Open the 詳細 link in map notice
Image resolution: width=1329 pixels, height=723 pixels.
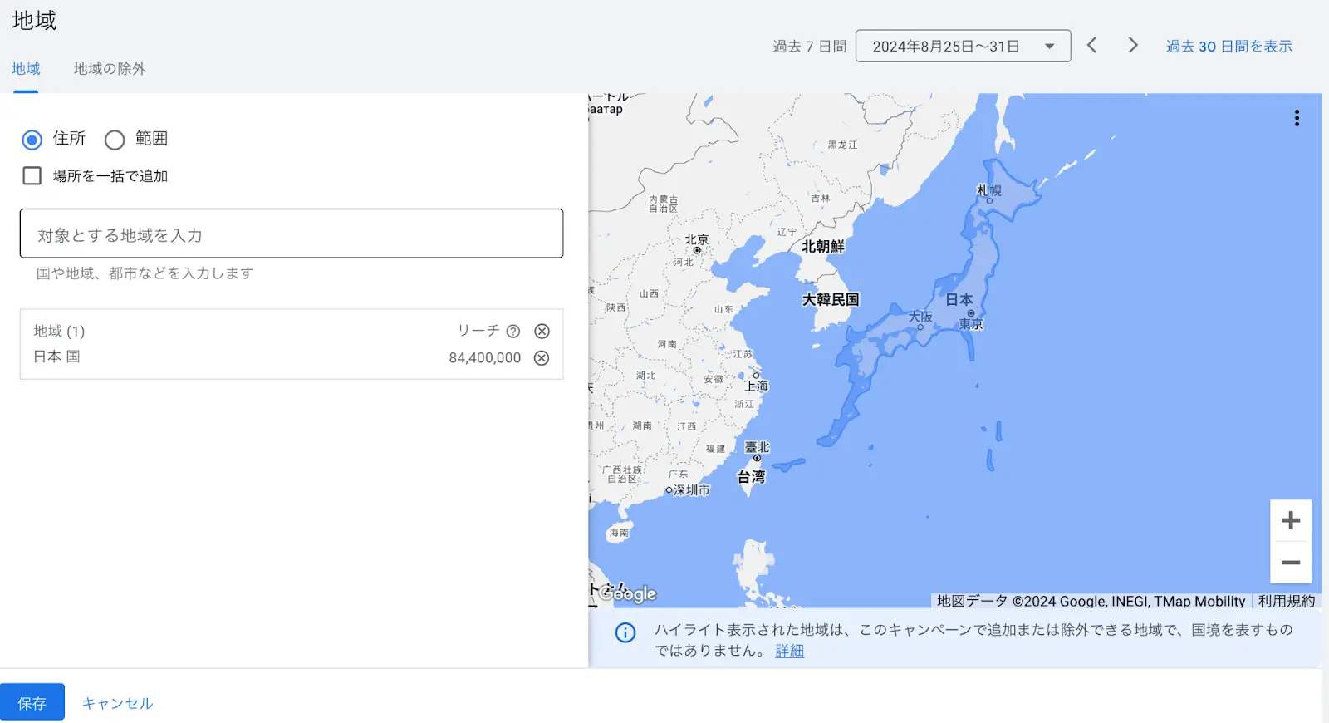(x=789, y=651)
